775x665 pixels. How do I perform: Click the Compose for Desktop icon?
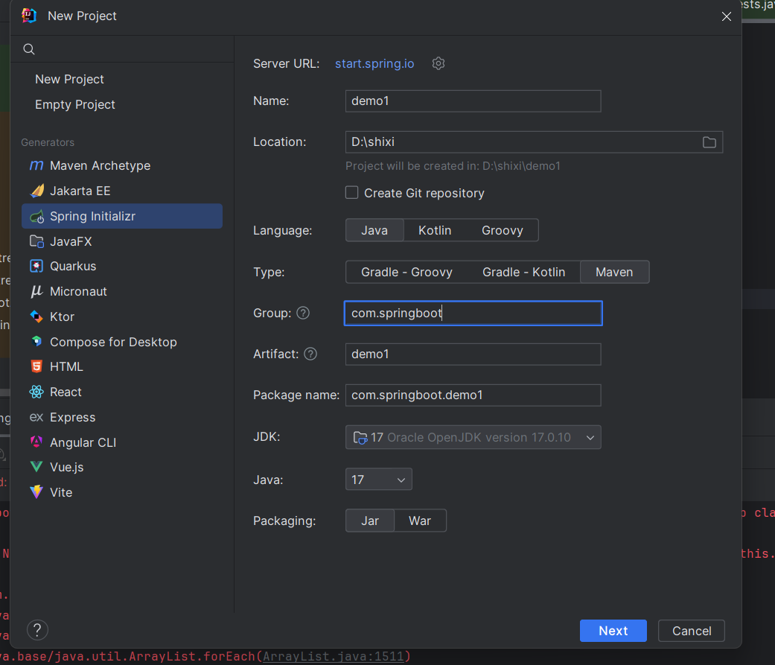36,342
